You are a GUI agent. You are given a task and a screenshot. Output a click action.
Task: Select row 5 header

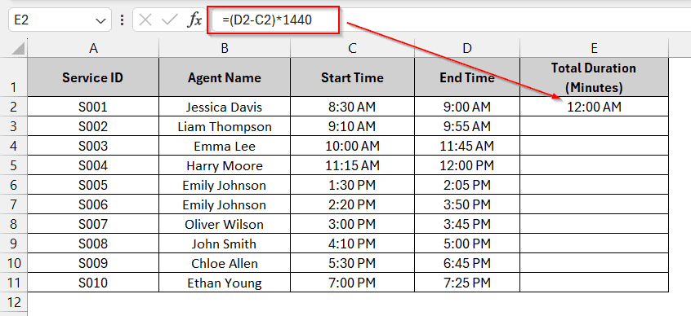pyautogui.click(x=14, y=165)
